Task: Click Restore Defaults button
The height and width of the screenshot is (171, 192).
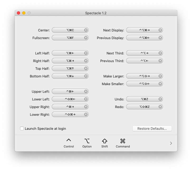Action: point(152,128)
